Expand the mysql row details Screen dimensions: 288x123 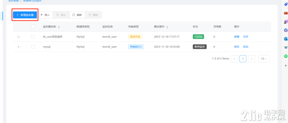(19, 47)
